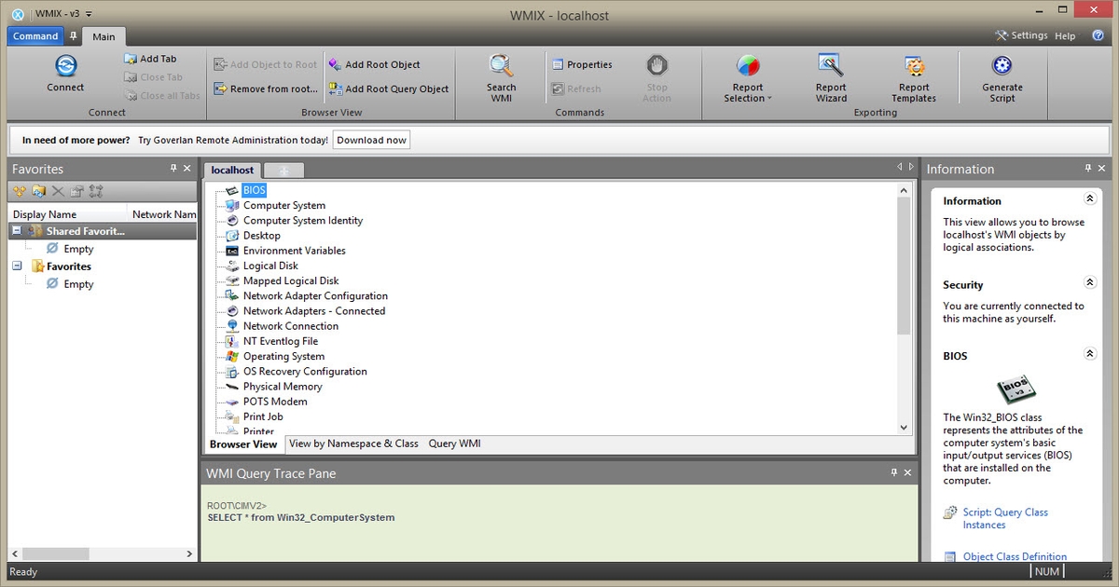Pin the Favorites panel

[x=173, y=169]
